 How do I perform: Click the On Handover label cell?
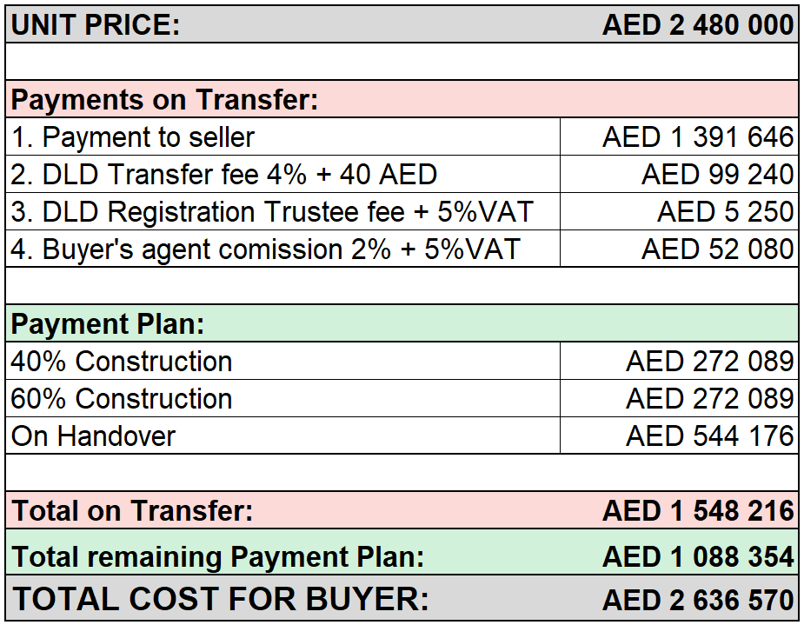click(x=283, y=436)
